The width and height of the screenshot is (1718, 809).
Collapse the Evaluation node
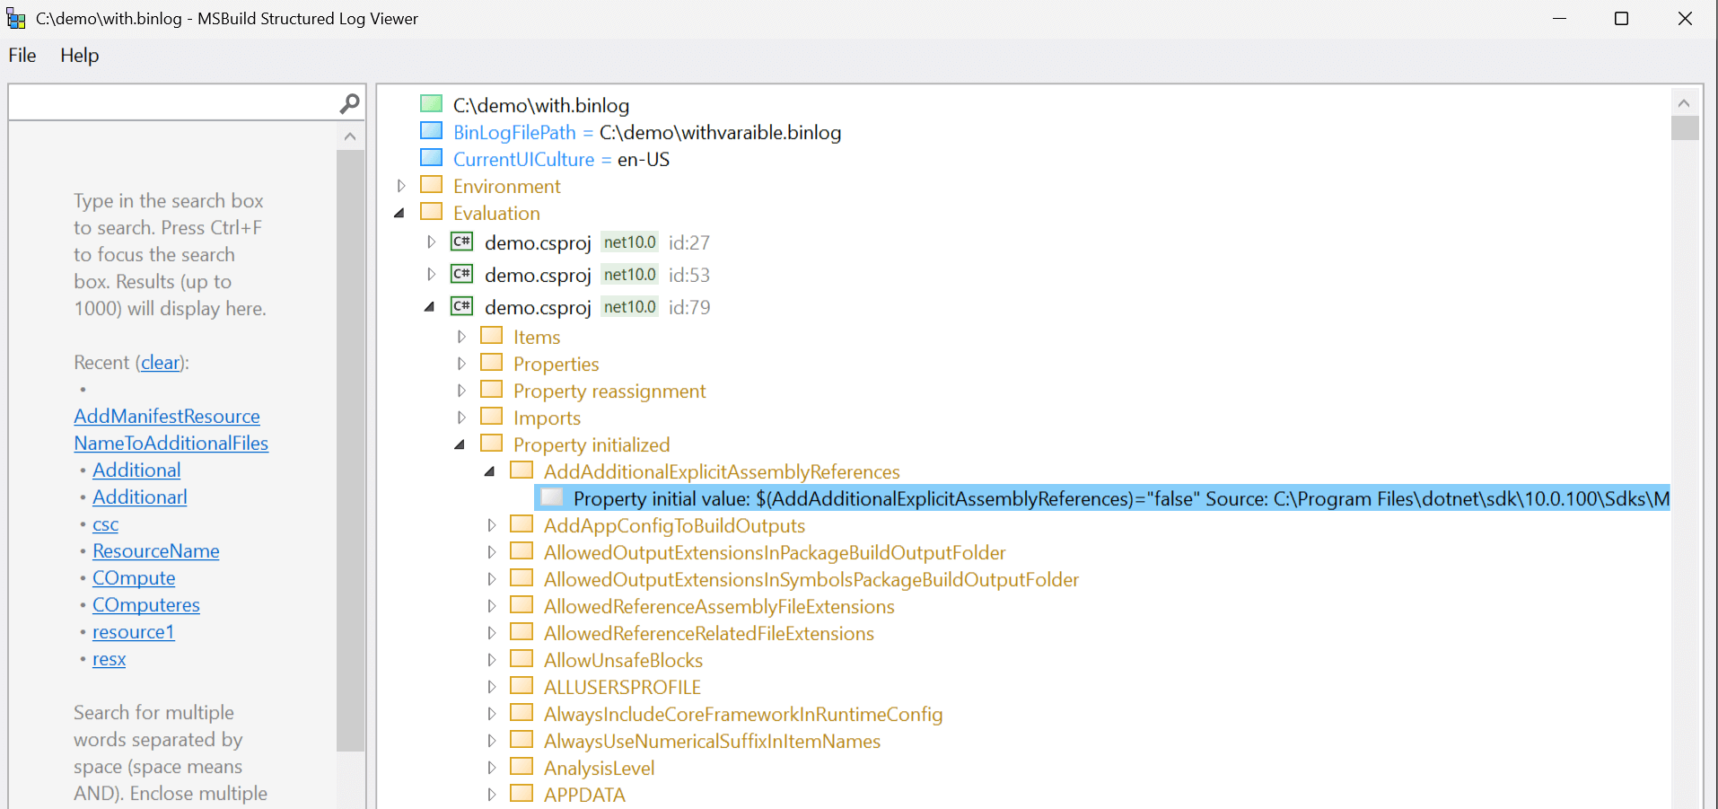(400, 213)
